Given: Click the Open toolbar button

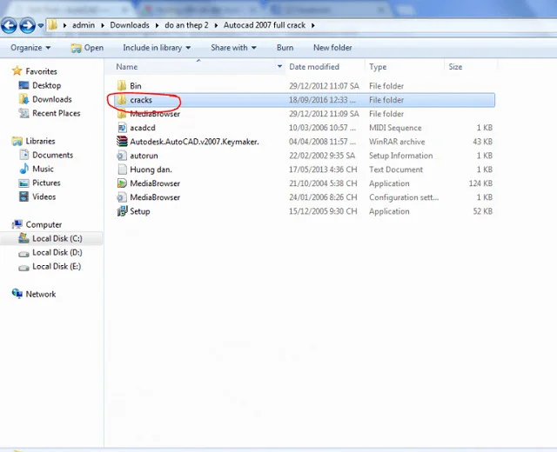Looking at the screenshot, I should [x=87, y=48].
